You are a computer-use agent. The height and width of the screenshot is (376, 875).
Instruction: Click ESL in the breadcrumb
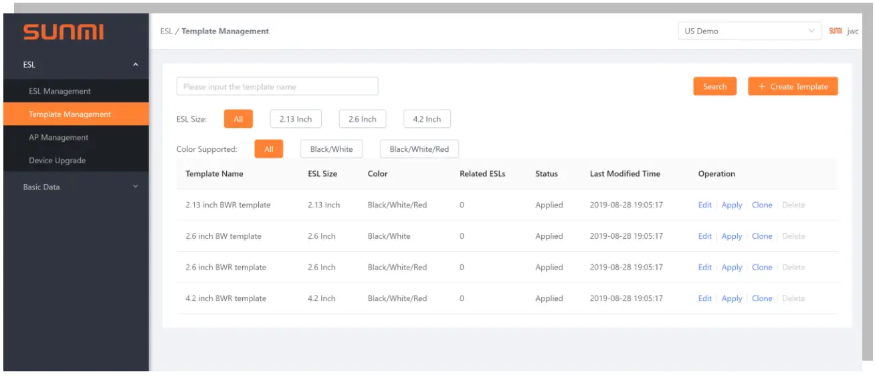click(166, 31)
